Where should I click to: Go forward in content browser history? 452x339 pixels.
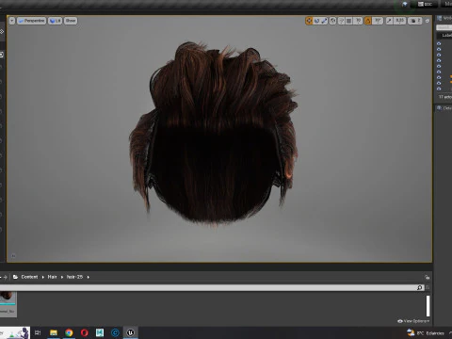click(6, 277)
